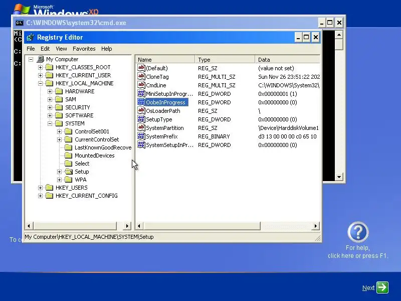Click the CmdLine value icon

141,85
